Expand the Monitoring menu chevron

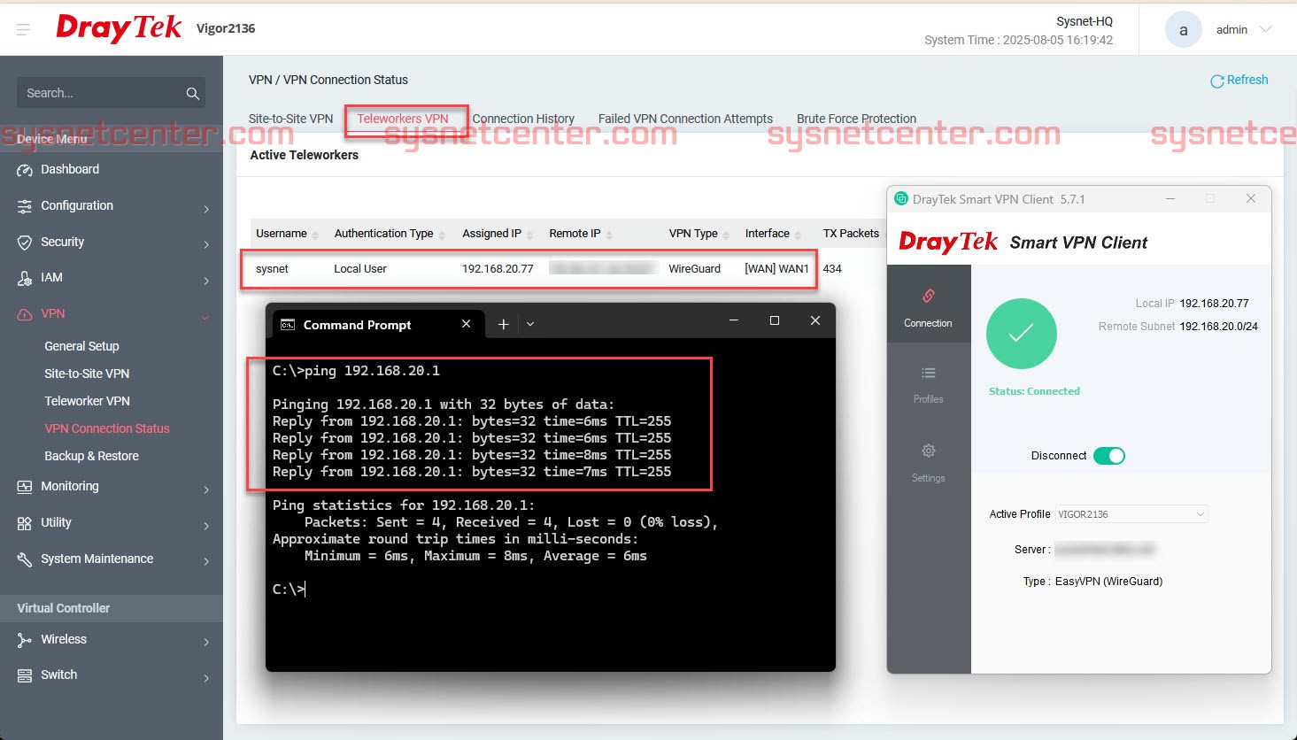[206, 489]
